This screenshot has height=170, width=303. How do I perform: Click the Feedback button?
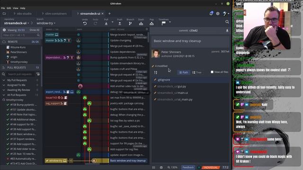click(x=188, y=167)
